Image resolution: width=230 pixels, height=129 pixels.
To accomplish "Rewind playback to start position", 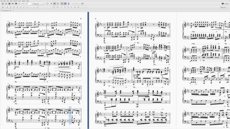I will (x=51, y=4).
